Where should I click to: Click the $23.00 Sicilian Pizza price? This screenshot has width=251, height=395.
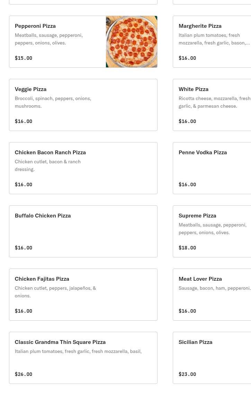pyautogui.click(x=187, y=374)
